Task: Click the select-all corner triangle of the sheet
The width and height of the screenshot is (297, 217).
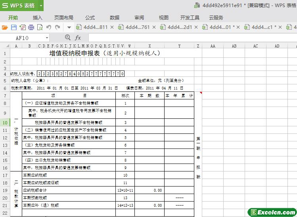Action: (8, 46)
